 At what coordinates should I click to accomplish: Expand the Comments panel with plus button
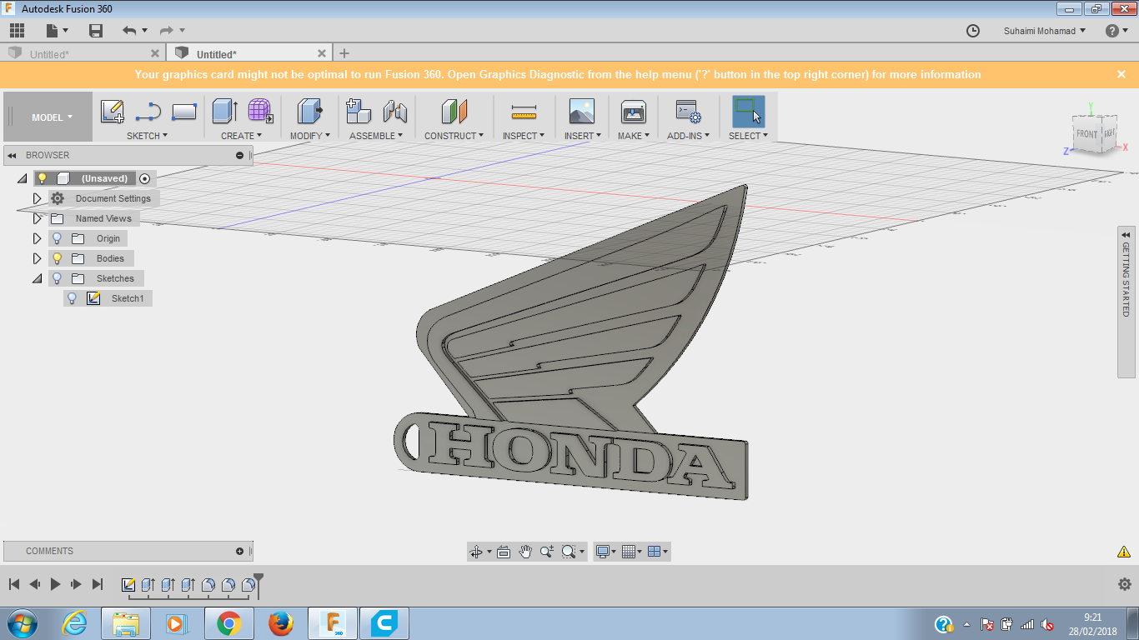(240, 551)
